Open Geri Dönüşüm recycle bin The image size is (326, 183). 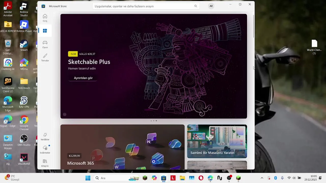[8, 47]
